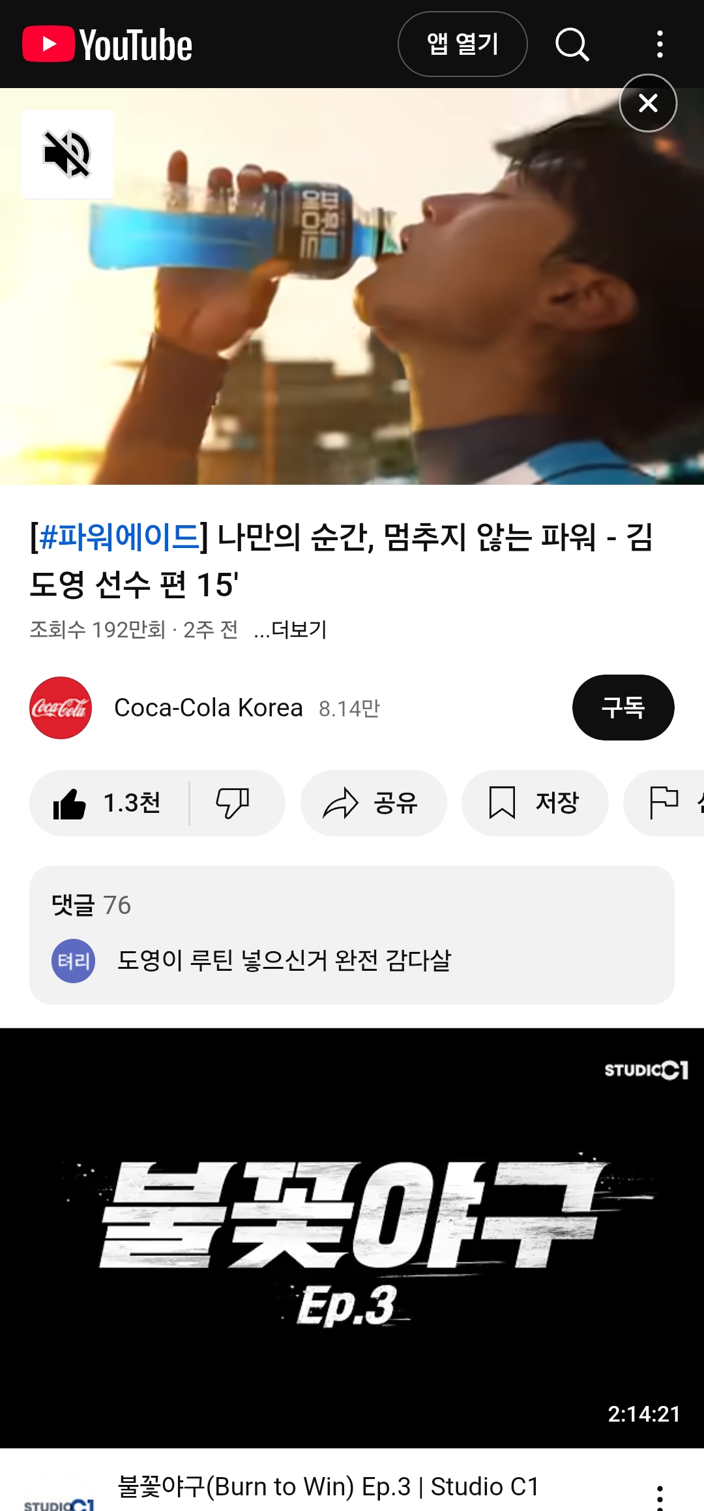Dislike the video with thumbs down
The height and width of the screenshot is (1511, 704).
tap(233, 803)
